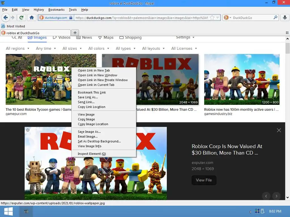290x217 pixels.
Task: Open the History menu
Action: [39, 10]
